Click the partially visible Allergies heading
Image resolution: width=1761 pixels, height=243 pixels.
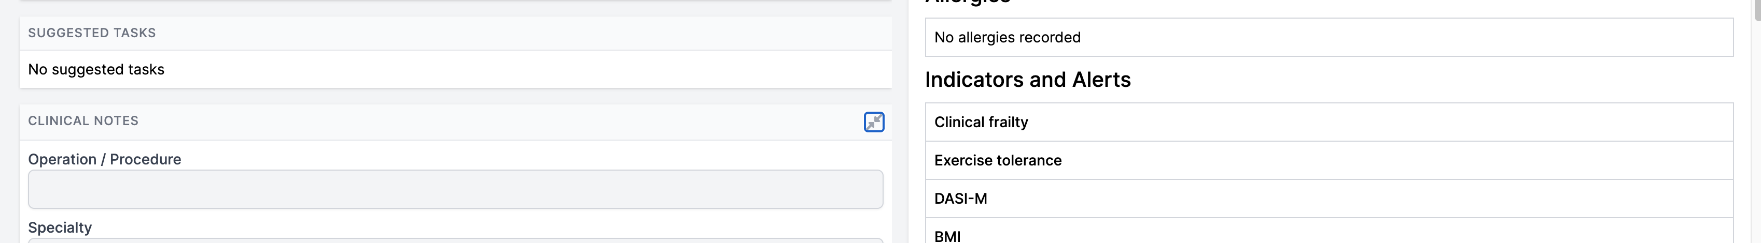point(967,3)
